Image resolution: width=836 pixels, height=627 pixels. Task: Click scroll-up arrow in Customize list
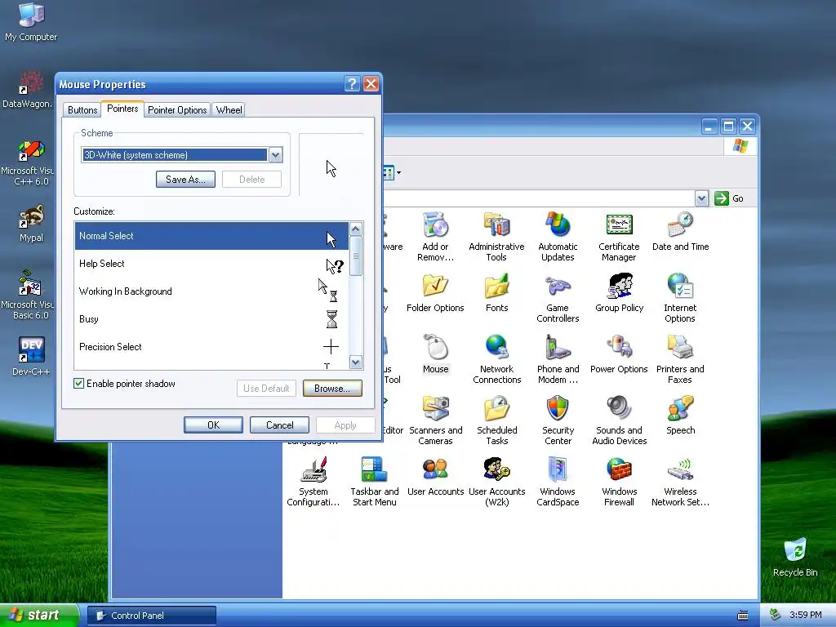(356, 229)
